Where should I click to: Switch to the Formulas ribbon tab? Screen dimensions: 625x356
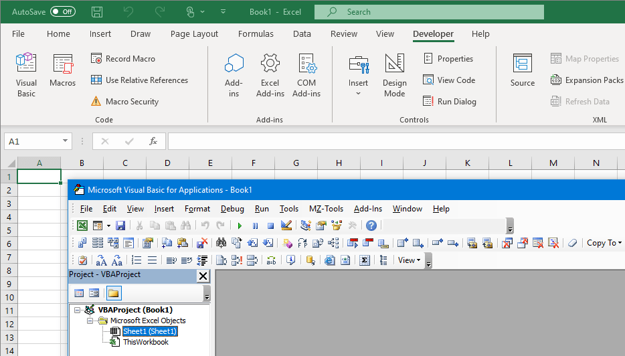(x=256, y=34)
